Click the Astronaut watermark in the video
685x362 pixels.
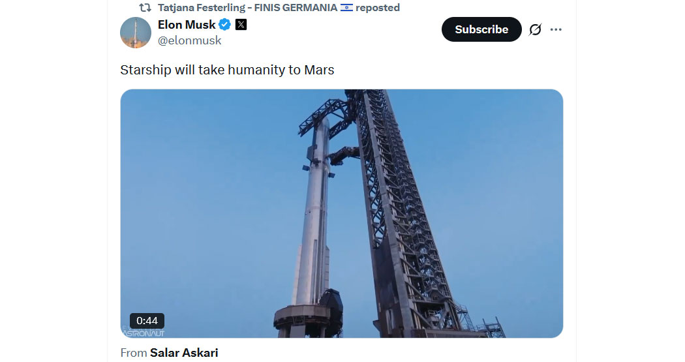pyautogui.click(x=143, y=332)
